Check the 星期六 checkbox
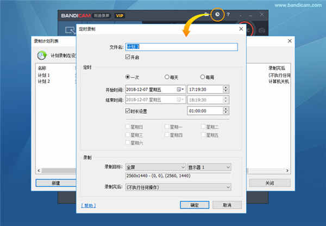326x226 pixels. point(128,143)
